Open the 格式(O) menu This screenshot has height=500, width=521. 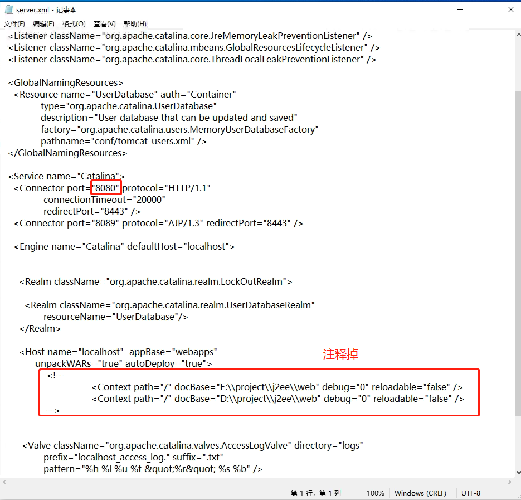point(74,24)
